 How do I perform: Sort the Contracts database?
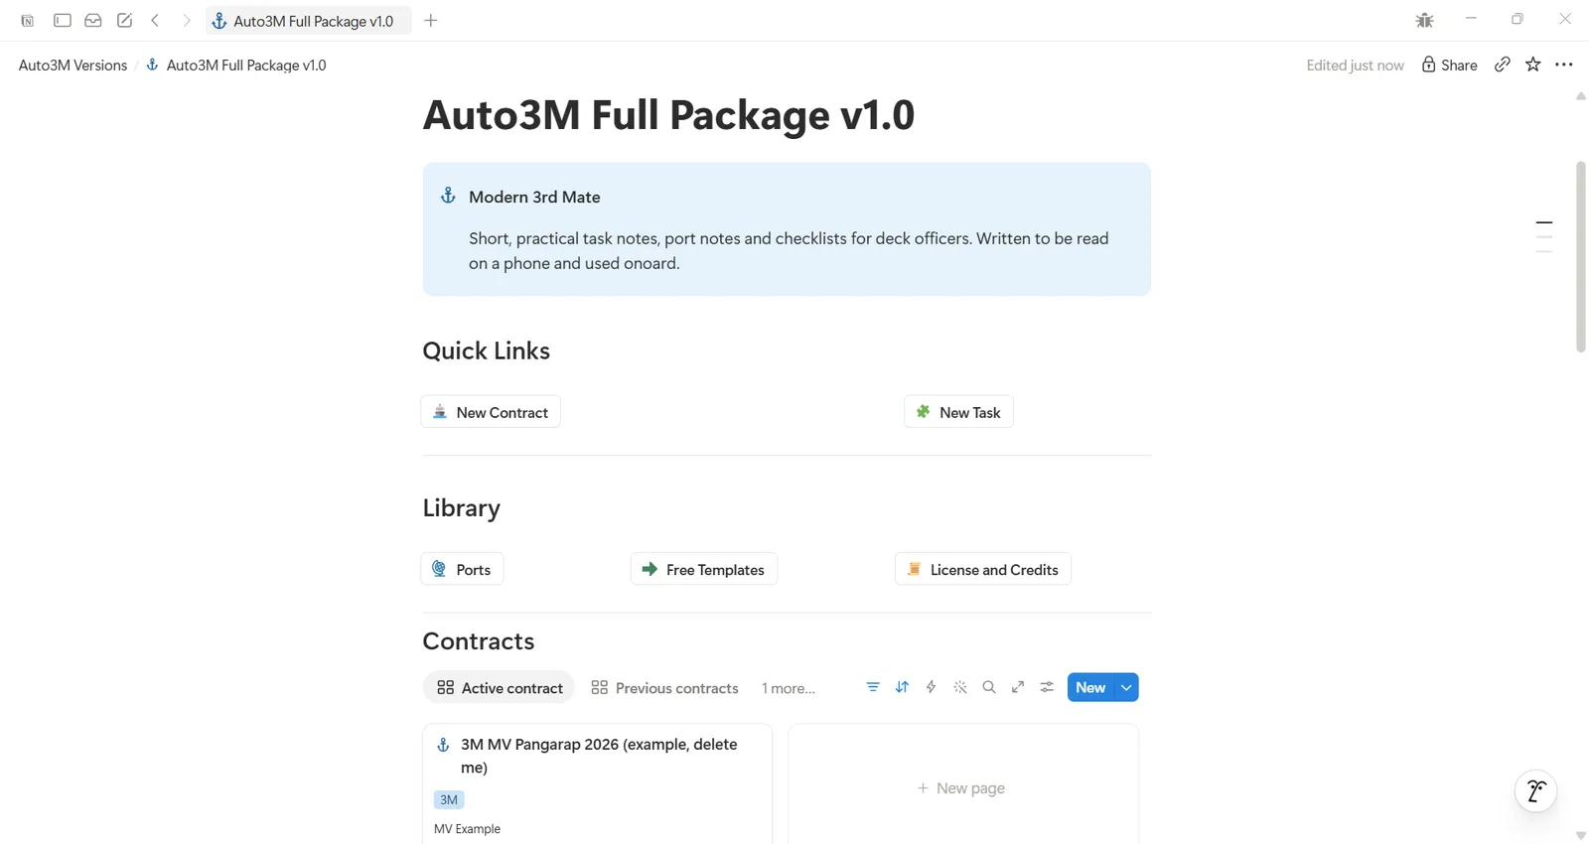(902, 687)
